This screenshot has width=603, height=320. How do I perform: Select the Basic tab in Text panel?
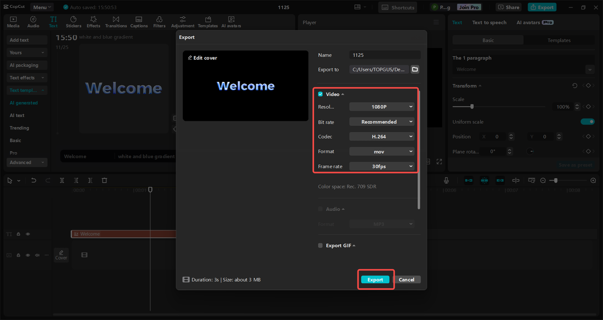(x=488, y=40)
